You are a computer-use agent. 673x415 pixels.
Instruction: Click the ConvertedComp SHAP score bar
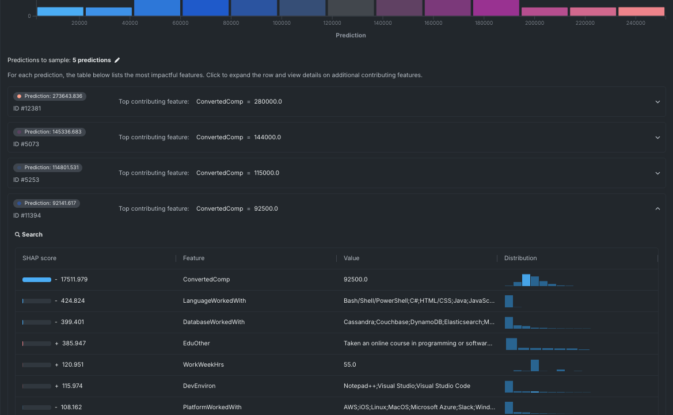[37, 280]
